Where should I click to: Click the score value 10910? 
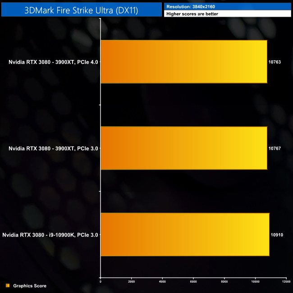tap(277, 235)
